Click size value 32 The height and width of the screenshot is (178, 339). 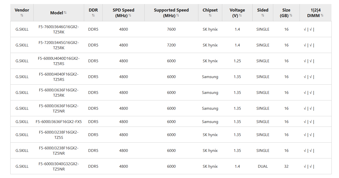pos(286,166)
